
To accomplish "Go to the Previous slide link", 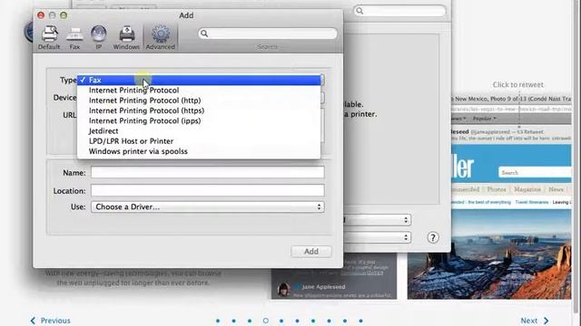I will [51, 321].
